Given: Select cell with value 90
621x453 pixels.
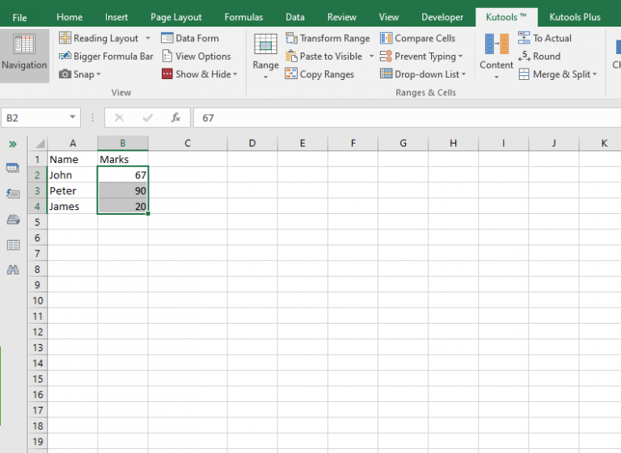Looking at the screenshot, I should pos(123,191).
